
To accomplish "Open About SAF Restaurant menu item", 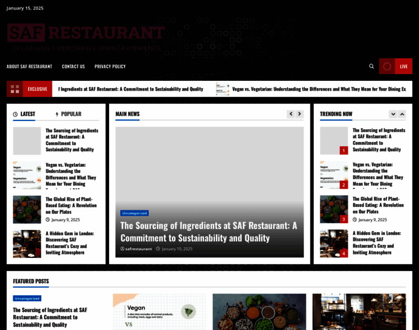I will [29, 67].
